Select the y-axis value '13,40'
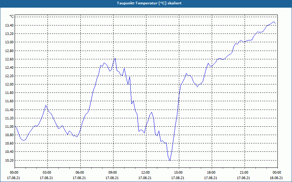292x182 pixels. (x=9, y=25)
